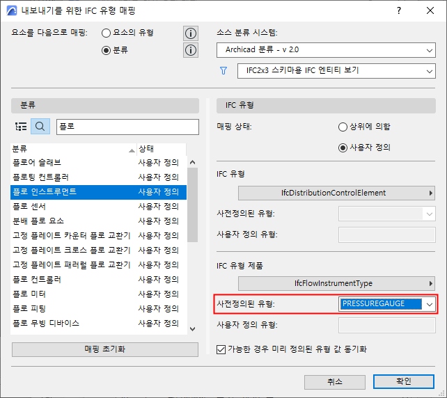Click the help question mark button
447x398 pixels.
click(x=399, y=11)
